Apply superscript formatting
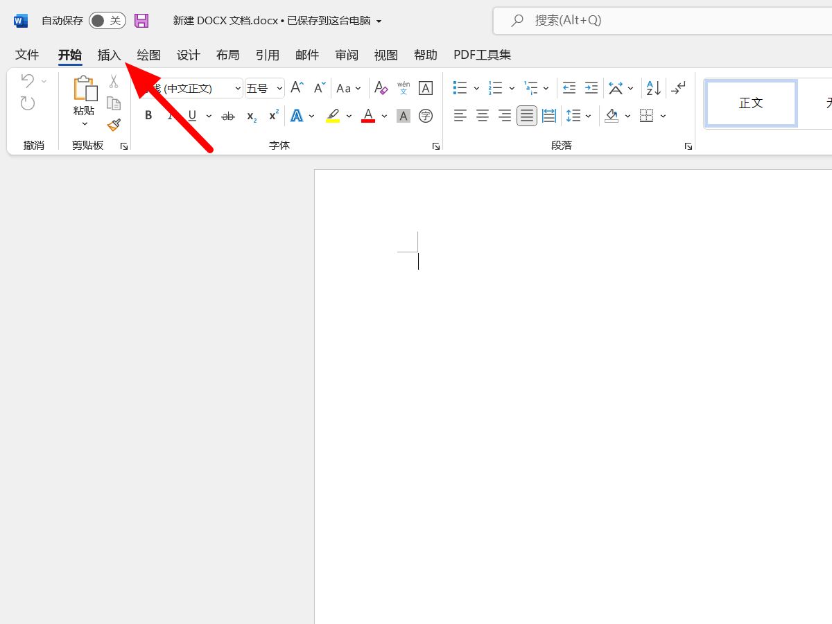The width and height of the screenshot is (832, 624). [272, 115]
